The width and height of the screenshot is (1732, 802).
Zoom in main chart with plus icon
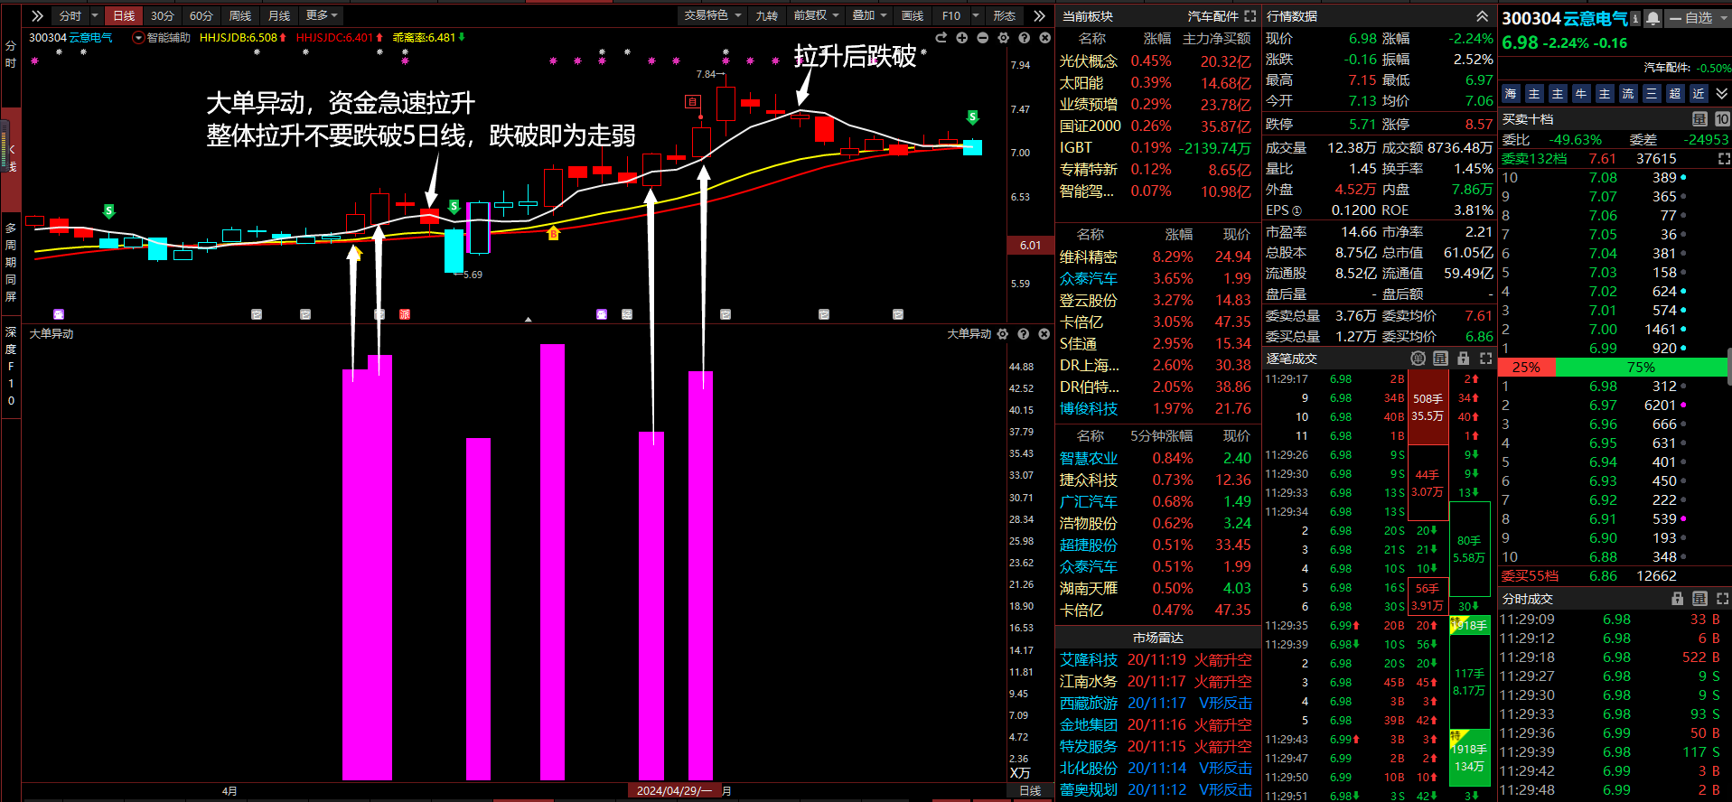(962, 38)
